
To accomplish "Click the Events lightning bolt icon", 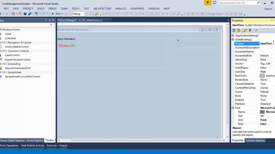I will click(250, 30).
